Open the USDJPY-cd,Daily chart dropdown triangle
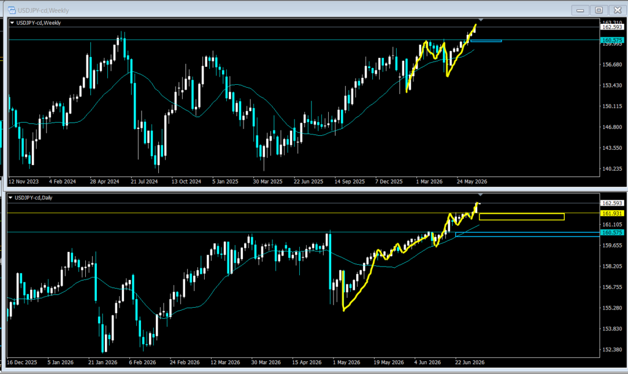Viewport: 628px width, 374px height. (x=10, y=198)
